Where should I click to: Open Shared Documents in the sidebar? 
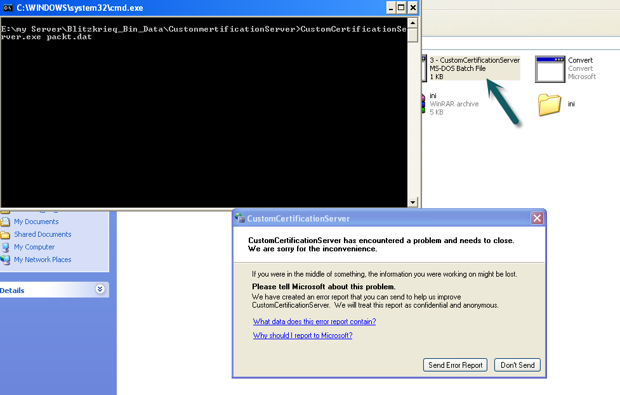(43, 234)
